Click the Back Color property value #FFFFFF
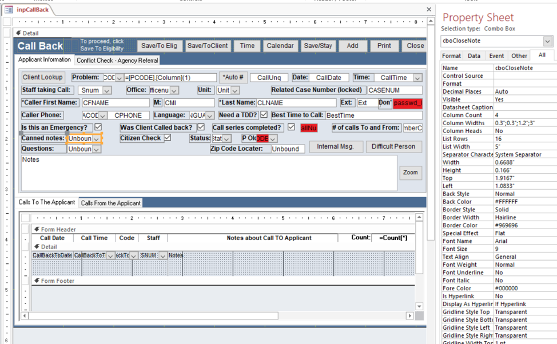This screenshot has height=344, width=557. tap(523, 202)
